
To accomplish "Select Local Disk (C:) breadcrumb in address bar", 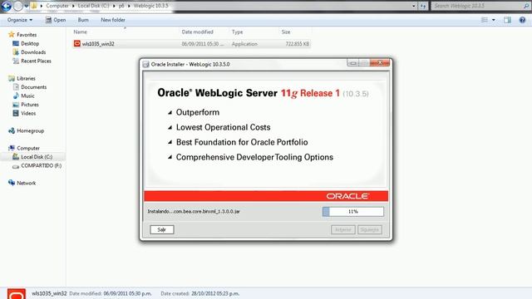I will [x=93, y=6].
